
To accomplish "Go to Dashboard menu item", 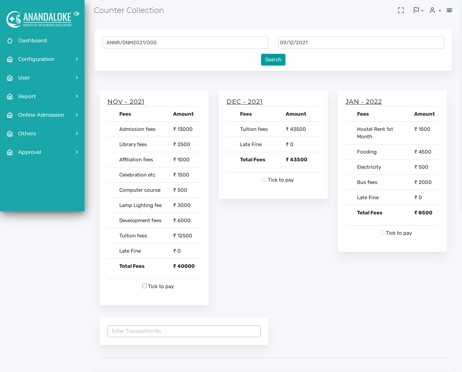I will tap(32, 41).
